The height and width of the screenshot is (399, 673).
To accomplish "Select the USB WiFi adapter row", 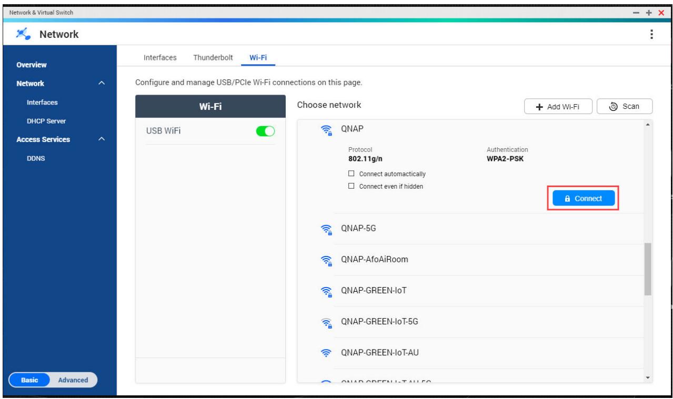I will (210, 131).
